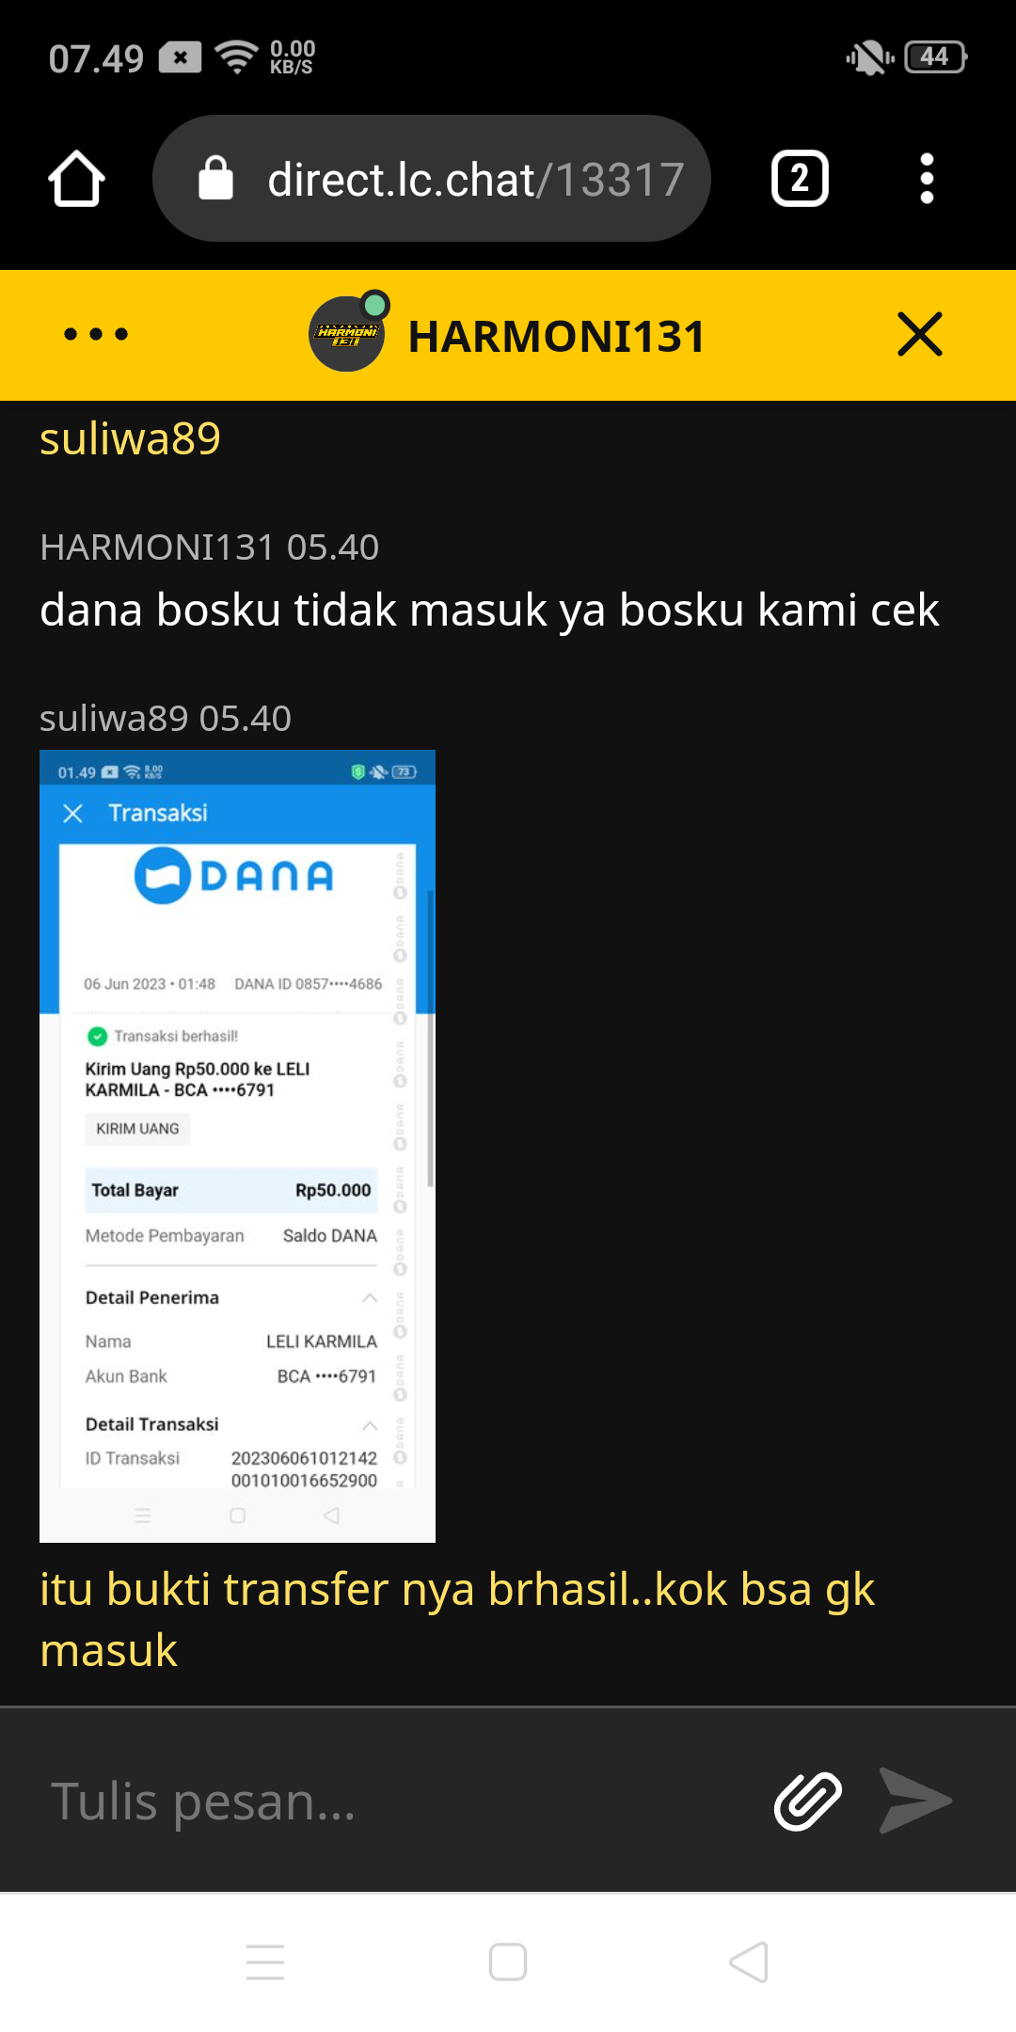Click the HARMONI131 chat title
The image size is (1016, 2032).
556,336
